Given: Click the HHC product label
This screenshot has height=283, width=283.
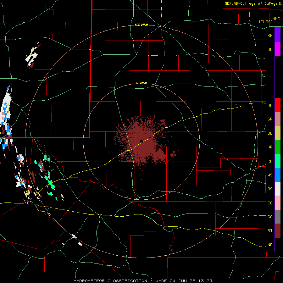Looking at the screenshot, I should (276, 19).
